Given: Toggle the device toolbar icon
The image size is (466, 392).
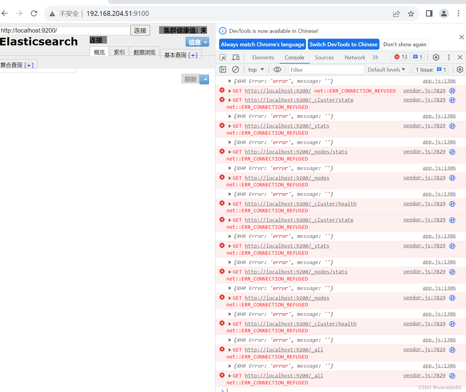Looking at the screenshot, I should point(236,57).
